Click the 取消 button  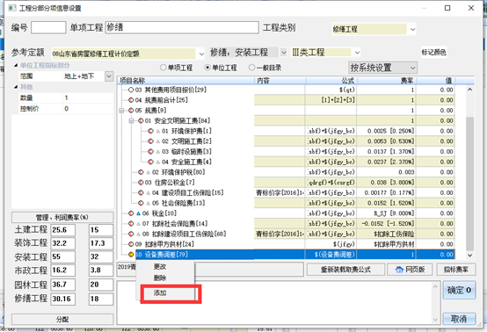point(459,319)
